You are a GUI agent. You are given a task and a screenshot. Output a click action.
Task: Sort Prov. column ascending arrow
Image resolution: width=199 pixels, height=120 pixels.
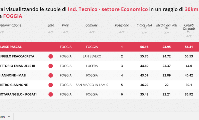click(64, 32)
